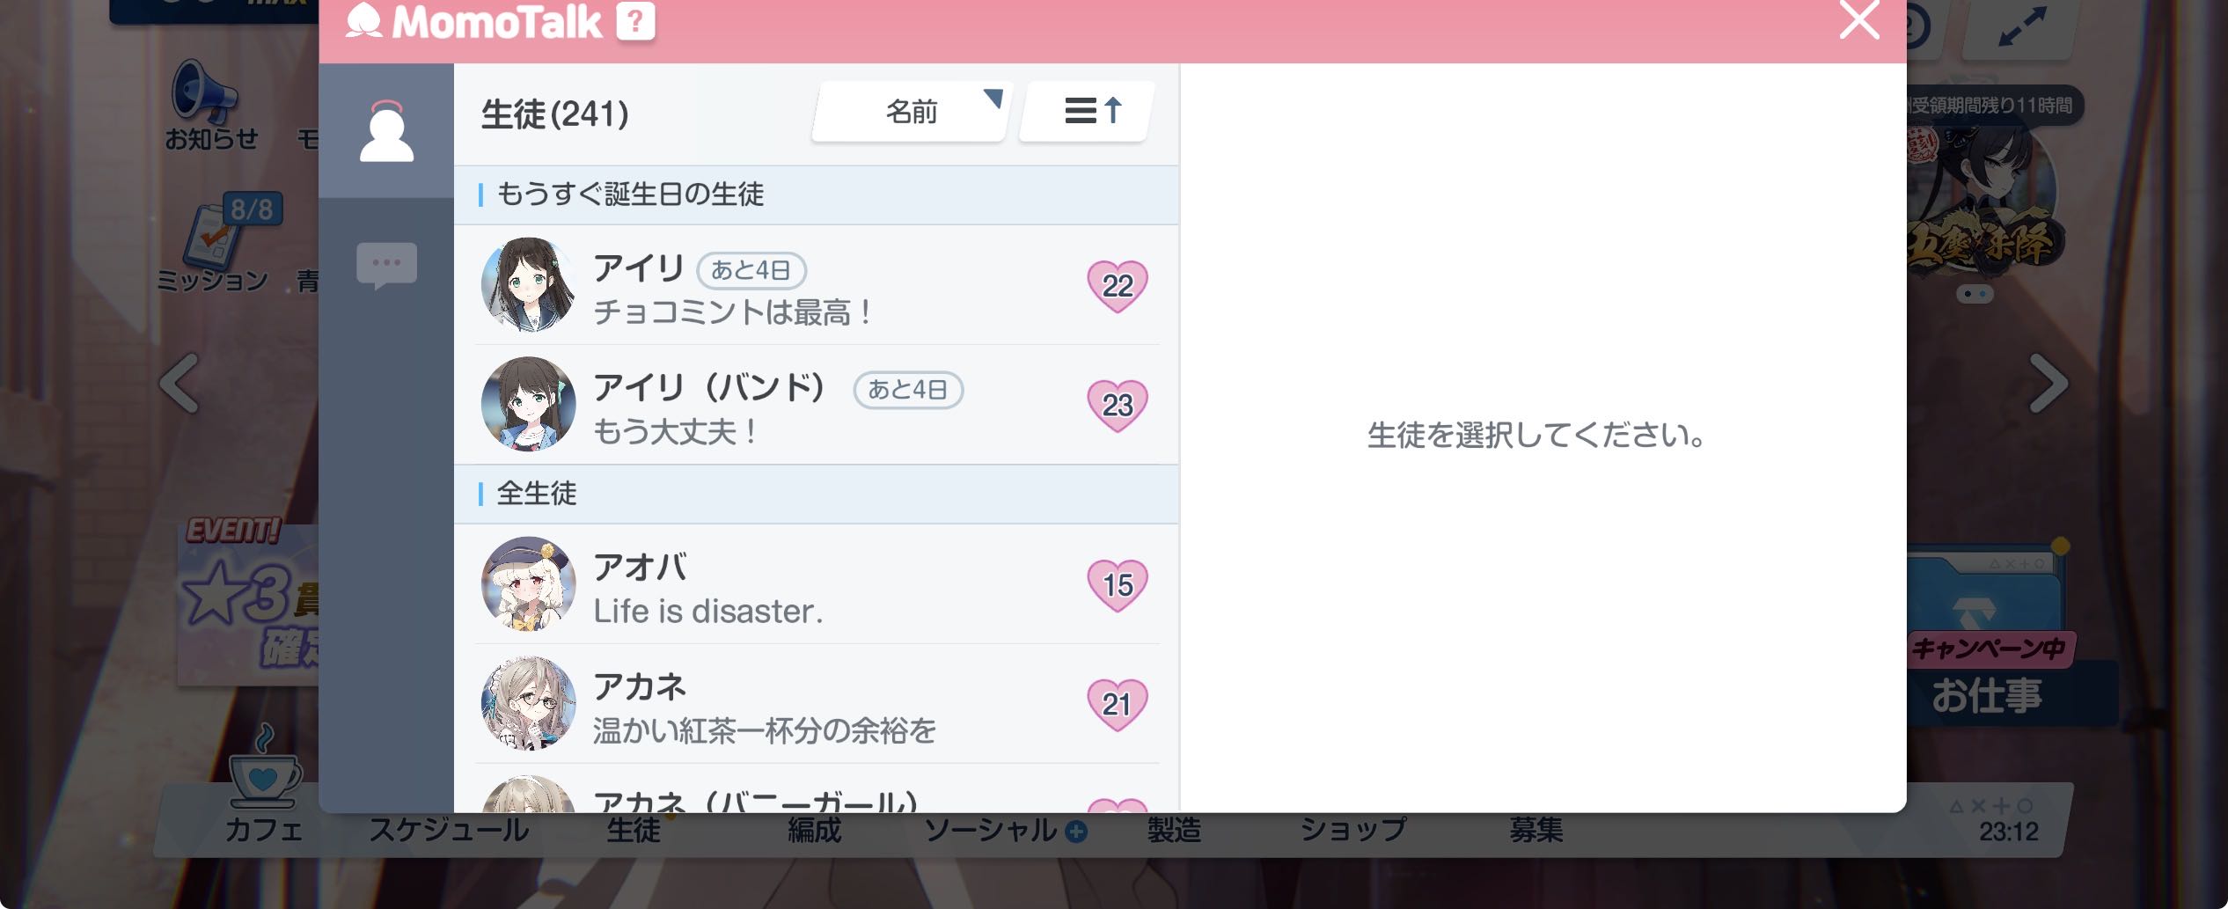Click アイリ's avatar thumbnail
The image size is (2228, 909).
pyautogui.click(x=528, y=284)
